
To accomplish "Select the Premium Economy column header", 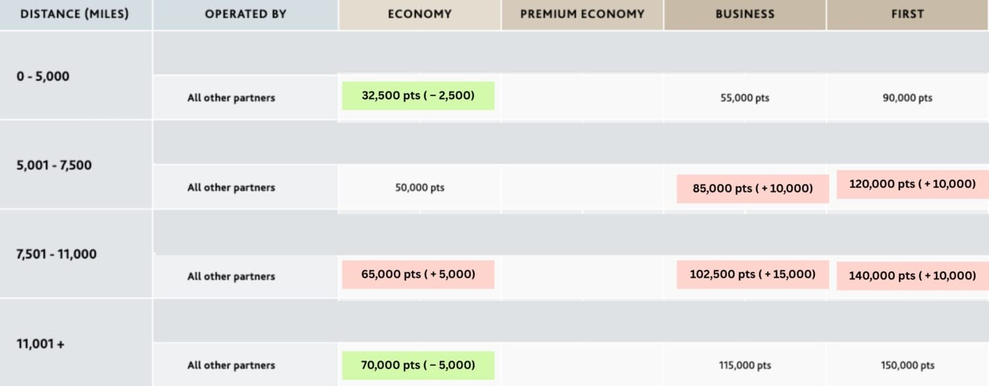I will (582, 14).
